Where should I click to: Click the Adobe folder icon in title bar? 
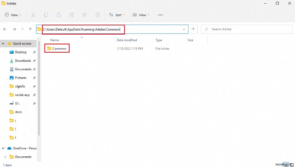pos(3,3)
